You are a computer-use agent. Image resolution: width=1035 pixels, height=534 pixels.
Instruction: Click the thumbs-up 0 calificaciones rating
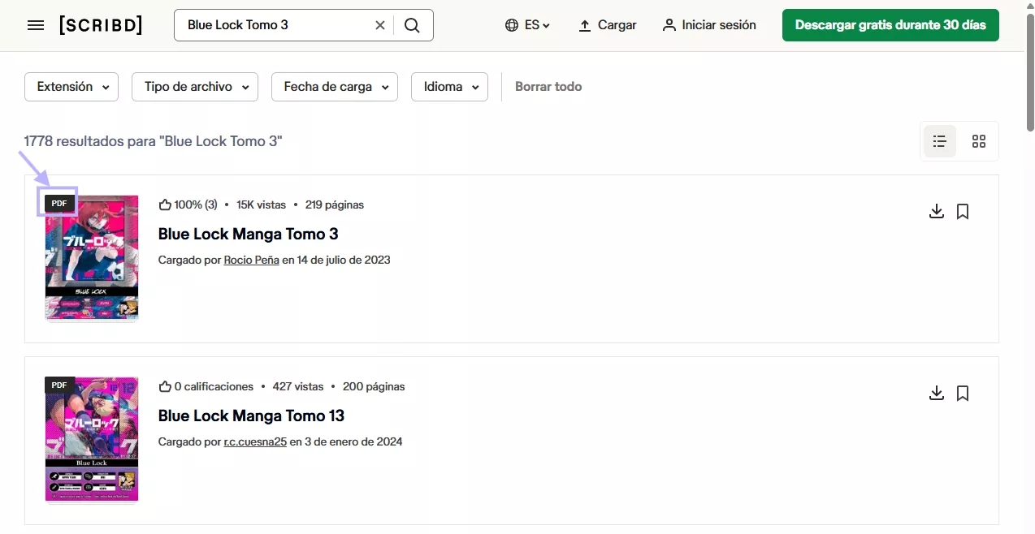tap(206, 386)
